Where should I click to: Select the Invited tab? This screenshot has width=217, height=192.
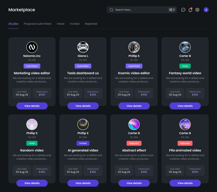tap(74, 24)
